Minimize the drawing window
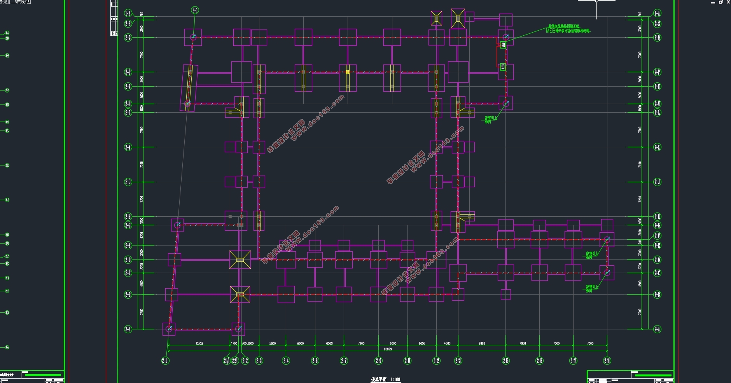 [x=713, y=2]
